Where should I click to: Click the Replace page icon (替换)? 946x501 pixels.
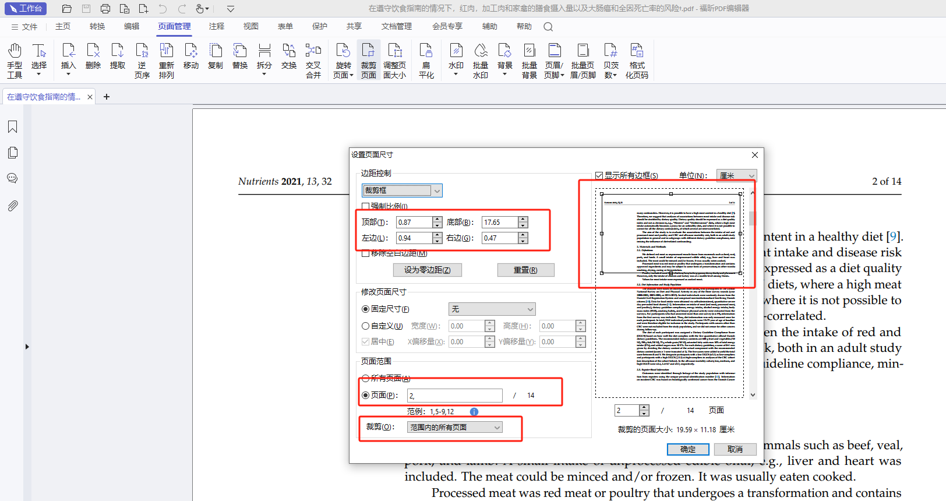tap(240, 57)
